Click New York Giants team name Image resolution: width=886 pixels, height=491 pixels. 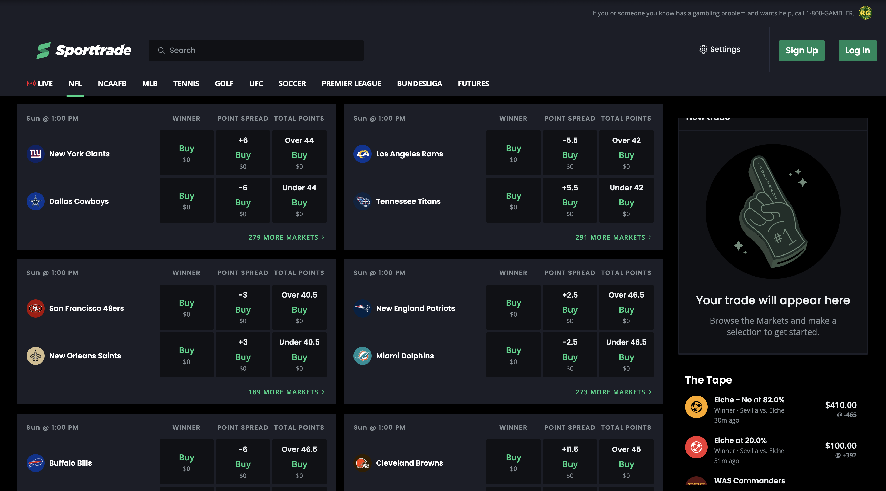[x=79, y=154]
